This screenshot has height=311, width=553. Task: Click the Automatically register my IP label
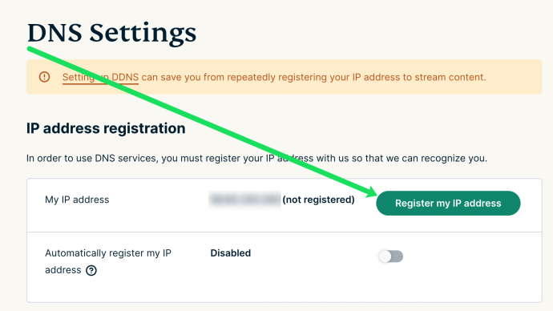(108, 253)
